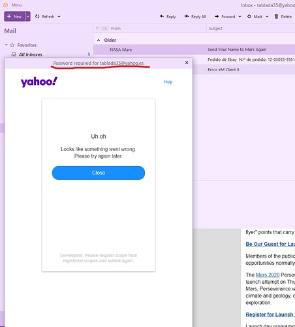This screenshot has width=295, height=327.
Task: Open the Yahoo Help link
Action: (x=168, y=82)
